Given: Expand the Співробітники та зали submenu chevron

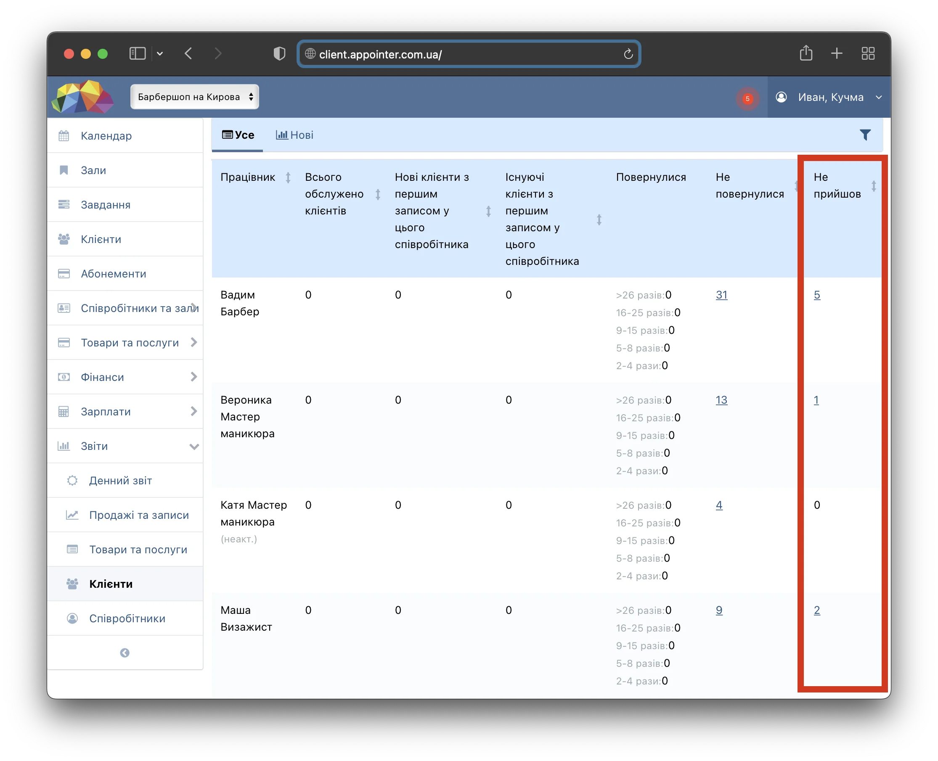Looking at the screenshot, I should click(194, 308).
